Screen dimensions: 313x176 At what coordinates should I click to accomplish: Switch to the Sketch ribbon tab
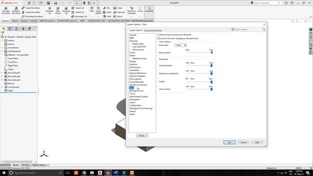pos(15,21)
